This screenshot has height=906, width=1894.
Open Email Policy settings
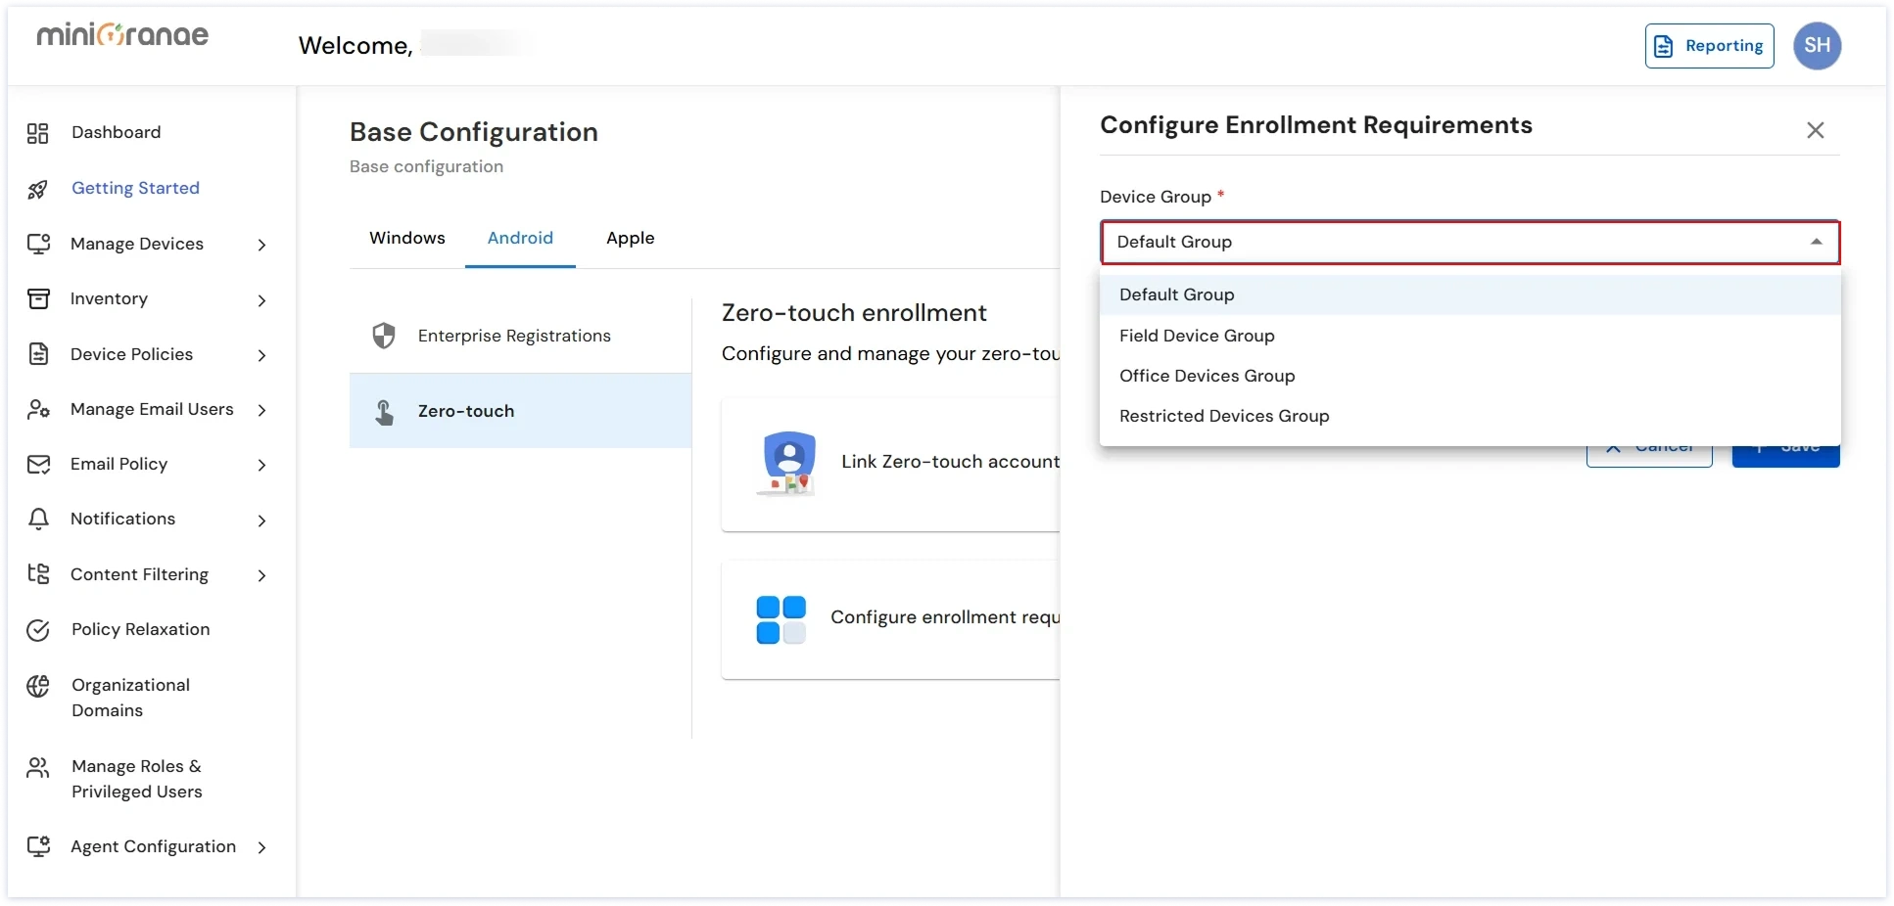pyautogui.click(x=120, y=464)
